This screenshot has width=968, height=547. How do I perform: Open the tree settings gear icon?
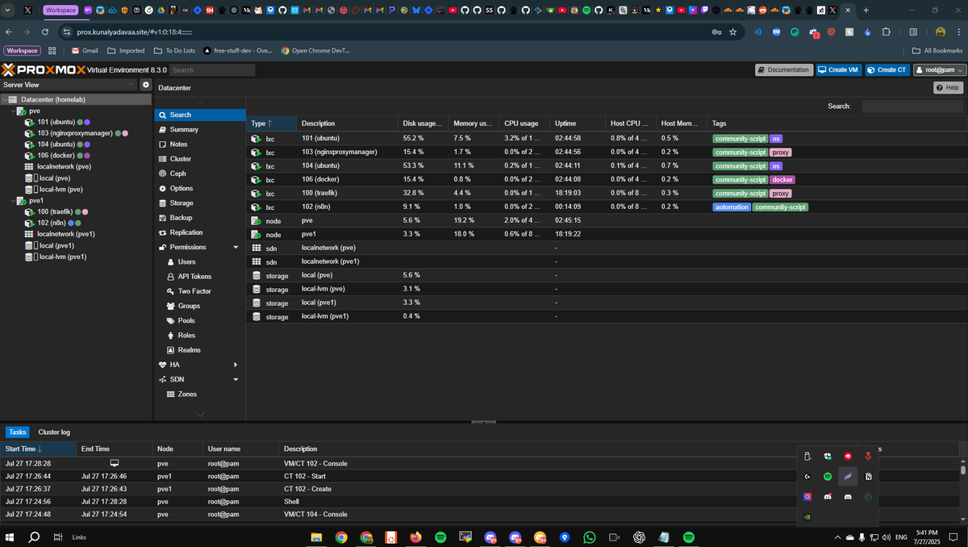click(x=146, y=85)
